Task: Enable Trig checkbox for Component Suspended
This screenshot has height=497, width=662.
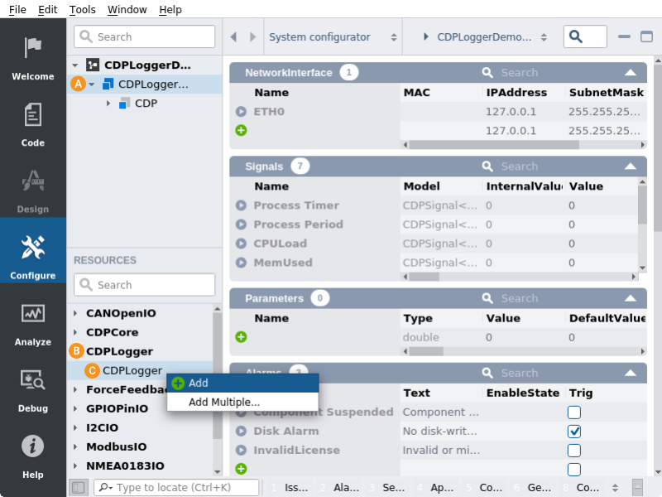Action: 574,413
